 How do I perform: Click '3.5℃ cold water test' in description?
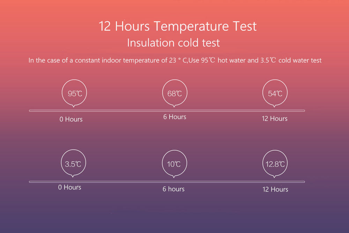click(291, 60)
